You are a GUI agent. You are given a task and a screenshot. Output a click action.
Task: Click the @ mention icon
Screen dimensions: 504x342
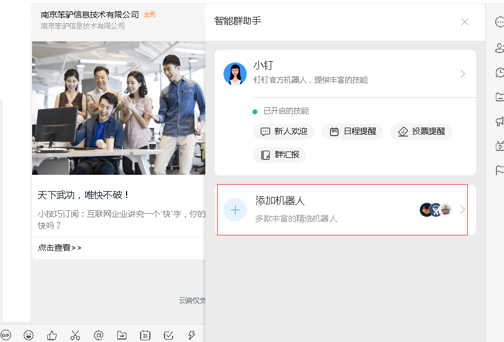(x=99, y=335)
